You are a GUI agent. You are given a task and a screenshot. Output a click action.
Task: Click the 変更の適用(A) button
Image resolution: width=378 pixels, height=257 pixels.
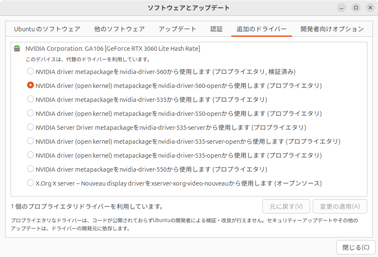pyautogui.click(x=340, y=206)
